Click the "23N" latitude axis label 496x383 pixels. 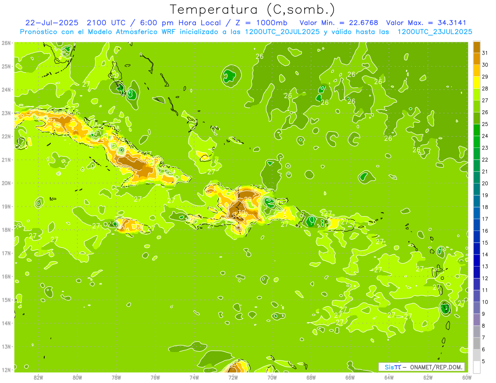pos(7,113)
